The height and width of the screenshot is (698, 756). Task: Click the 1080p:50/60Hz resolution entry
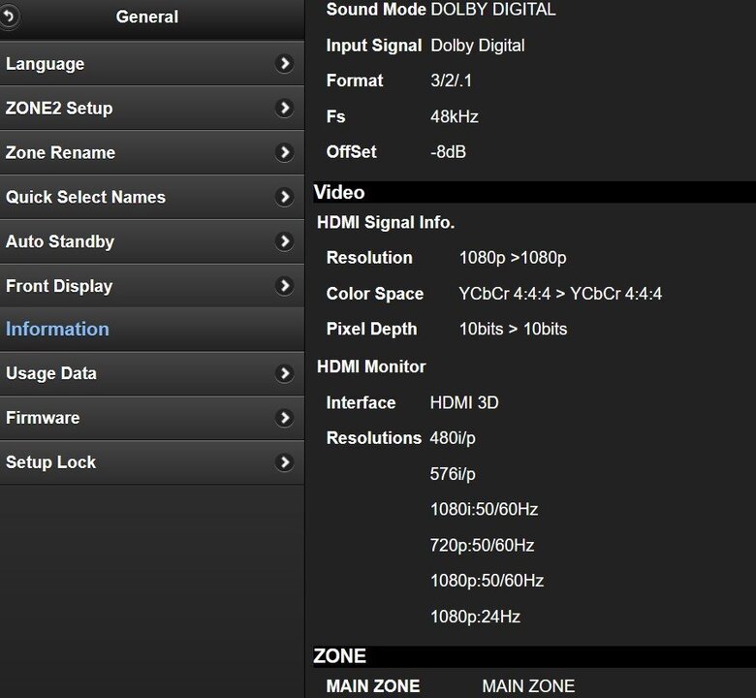click(x=487, y=581)
